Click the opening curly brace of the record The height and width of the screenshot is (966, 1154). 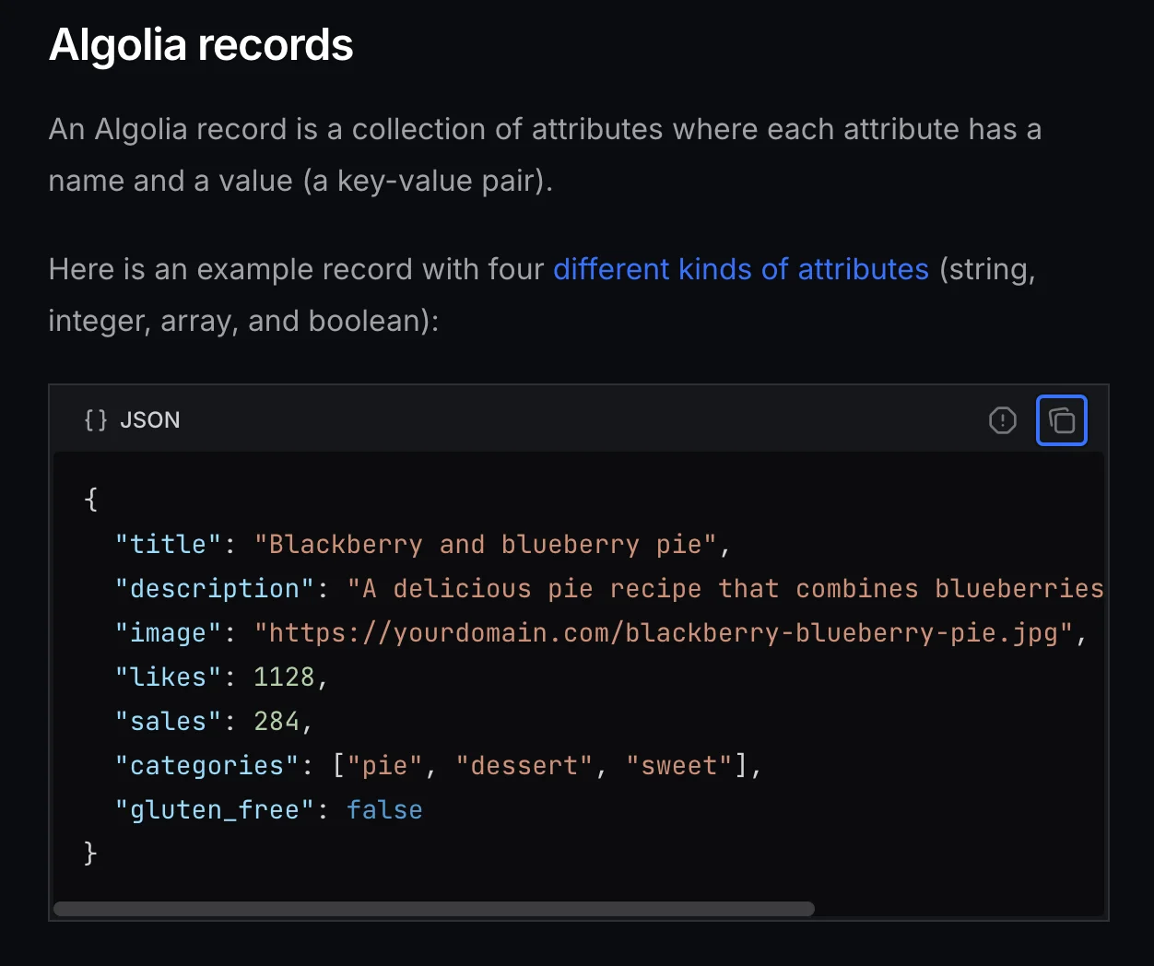pos(89,499)
